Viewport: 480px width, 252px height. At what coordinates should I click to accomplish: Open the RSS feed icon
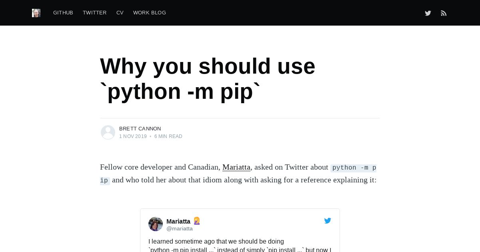[x=444, y=13]
